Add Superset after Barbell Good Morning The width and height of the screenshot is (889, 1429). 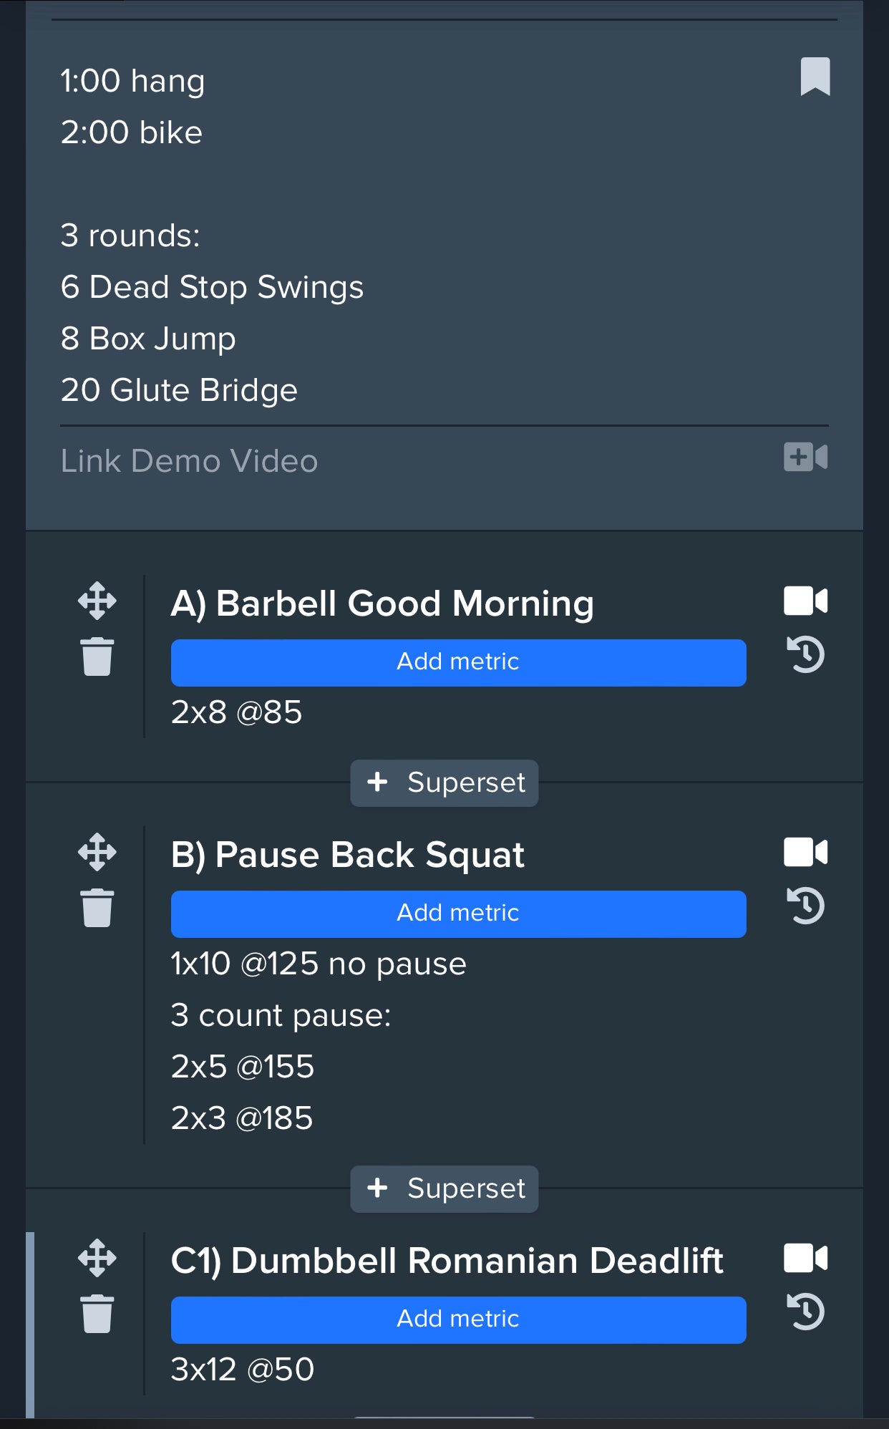point(444,783)
